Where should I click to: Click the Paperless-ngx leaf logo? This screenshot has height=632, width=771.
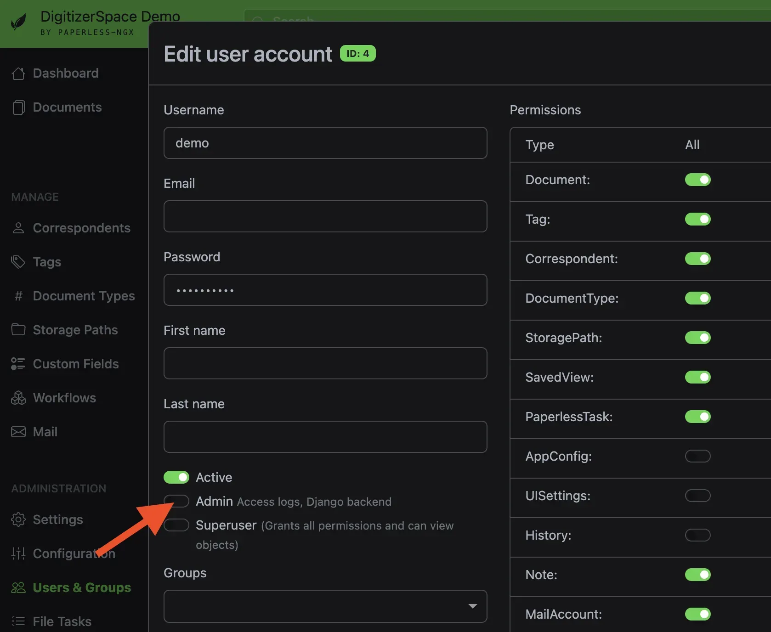tap(18, 22)
